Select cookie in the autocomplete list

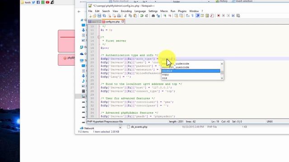coord(191,71)
